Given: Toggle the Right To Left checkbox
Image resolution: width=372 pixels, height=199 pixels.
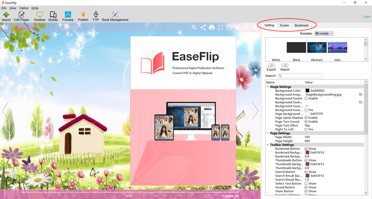Looking at the screenshot, I should 306,129.
